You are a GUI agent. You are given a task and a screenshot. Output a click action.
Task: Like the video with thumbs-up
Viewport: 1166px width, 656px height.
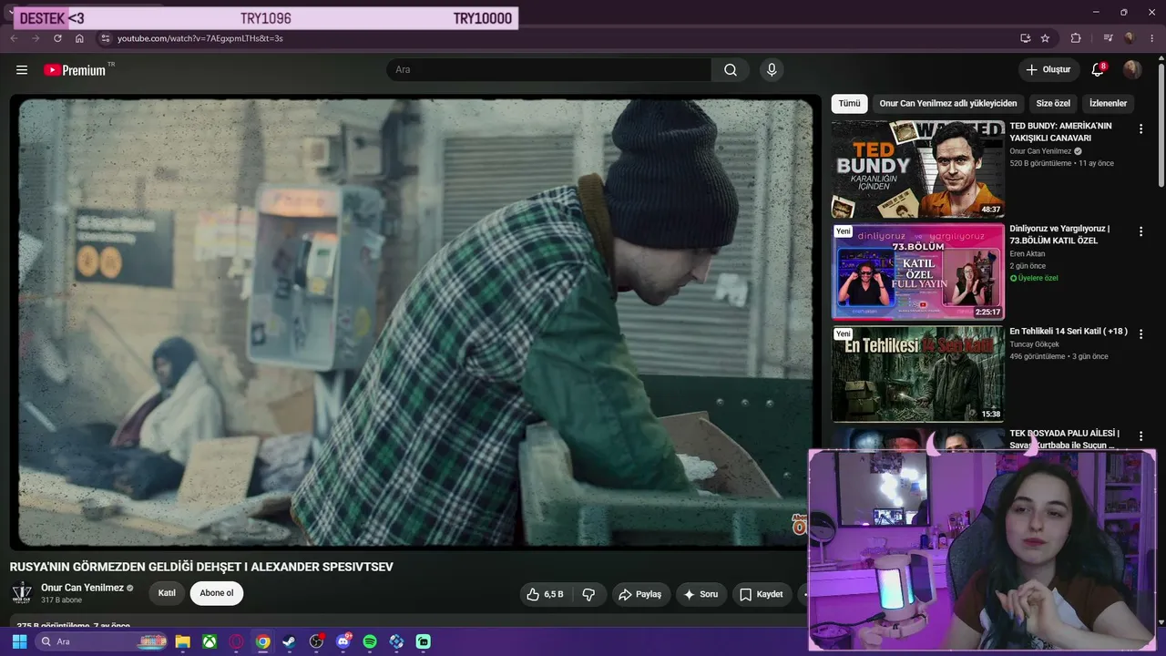click(x=545, y=594)
